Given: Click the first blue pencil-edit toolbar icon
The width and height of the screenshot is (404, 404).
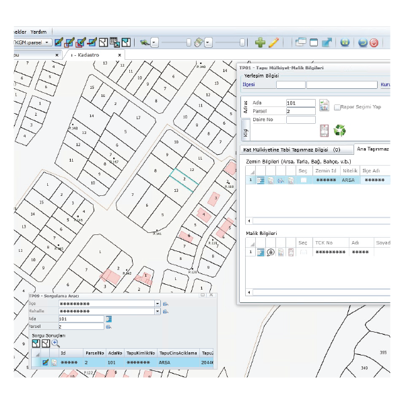Looking at the screenshot, I should pyautogui.click(x=59, y=42).
